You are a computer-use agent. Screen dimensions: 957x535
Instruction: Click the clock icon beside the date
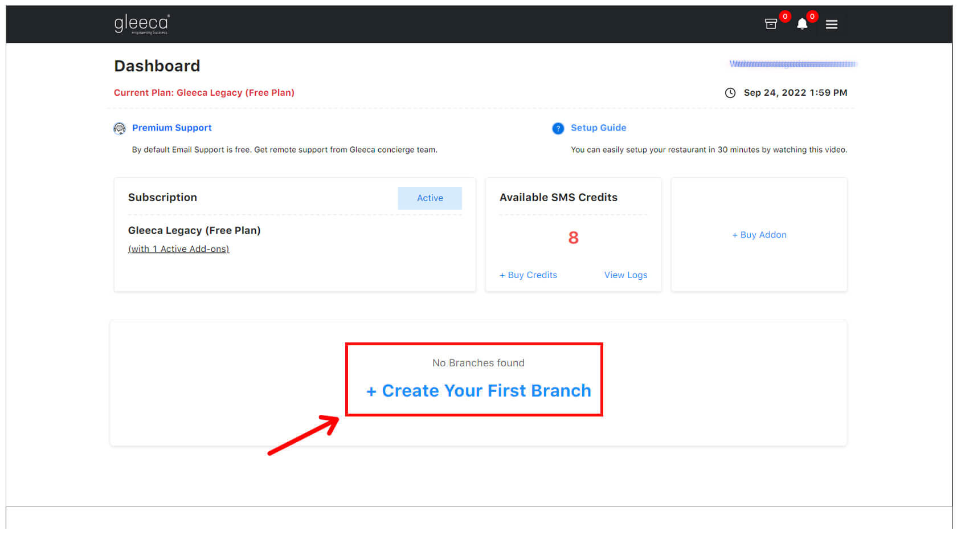[730, 93]
